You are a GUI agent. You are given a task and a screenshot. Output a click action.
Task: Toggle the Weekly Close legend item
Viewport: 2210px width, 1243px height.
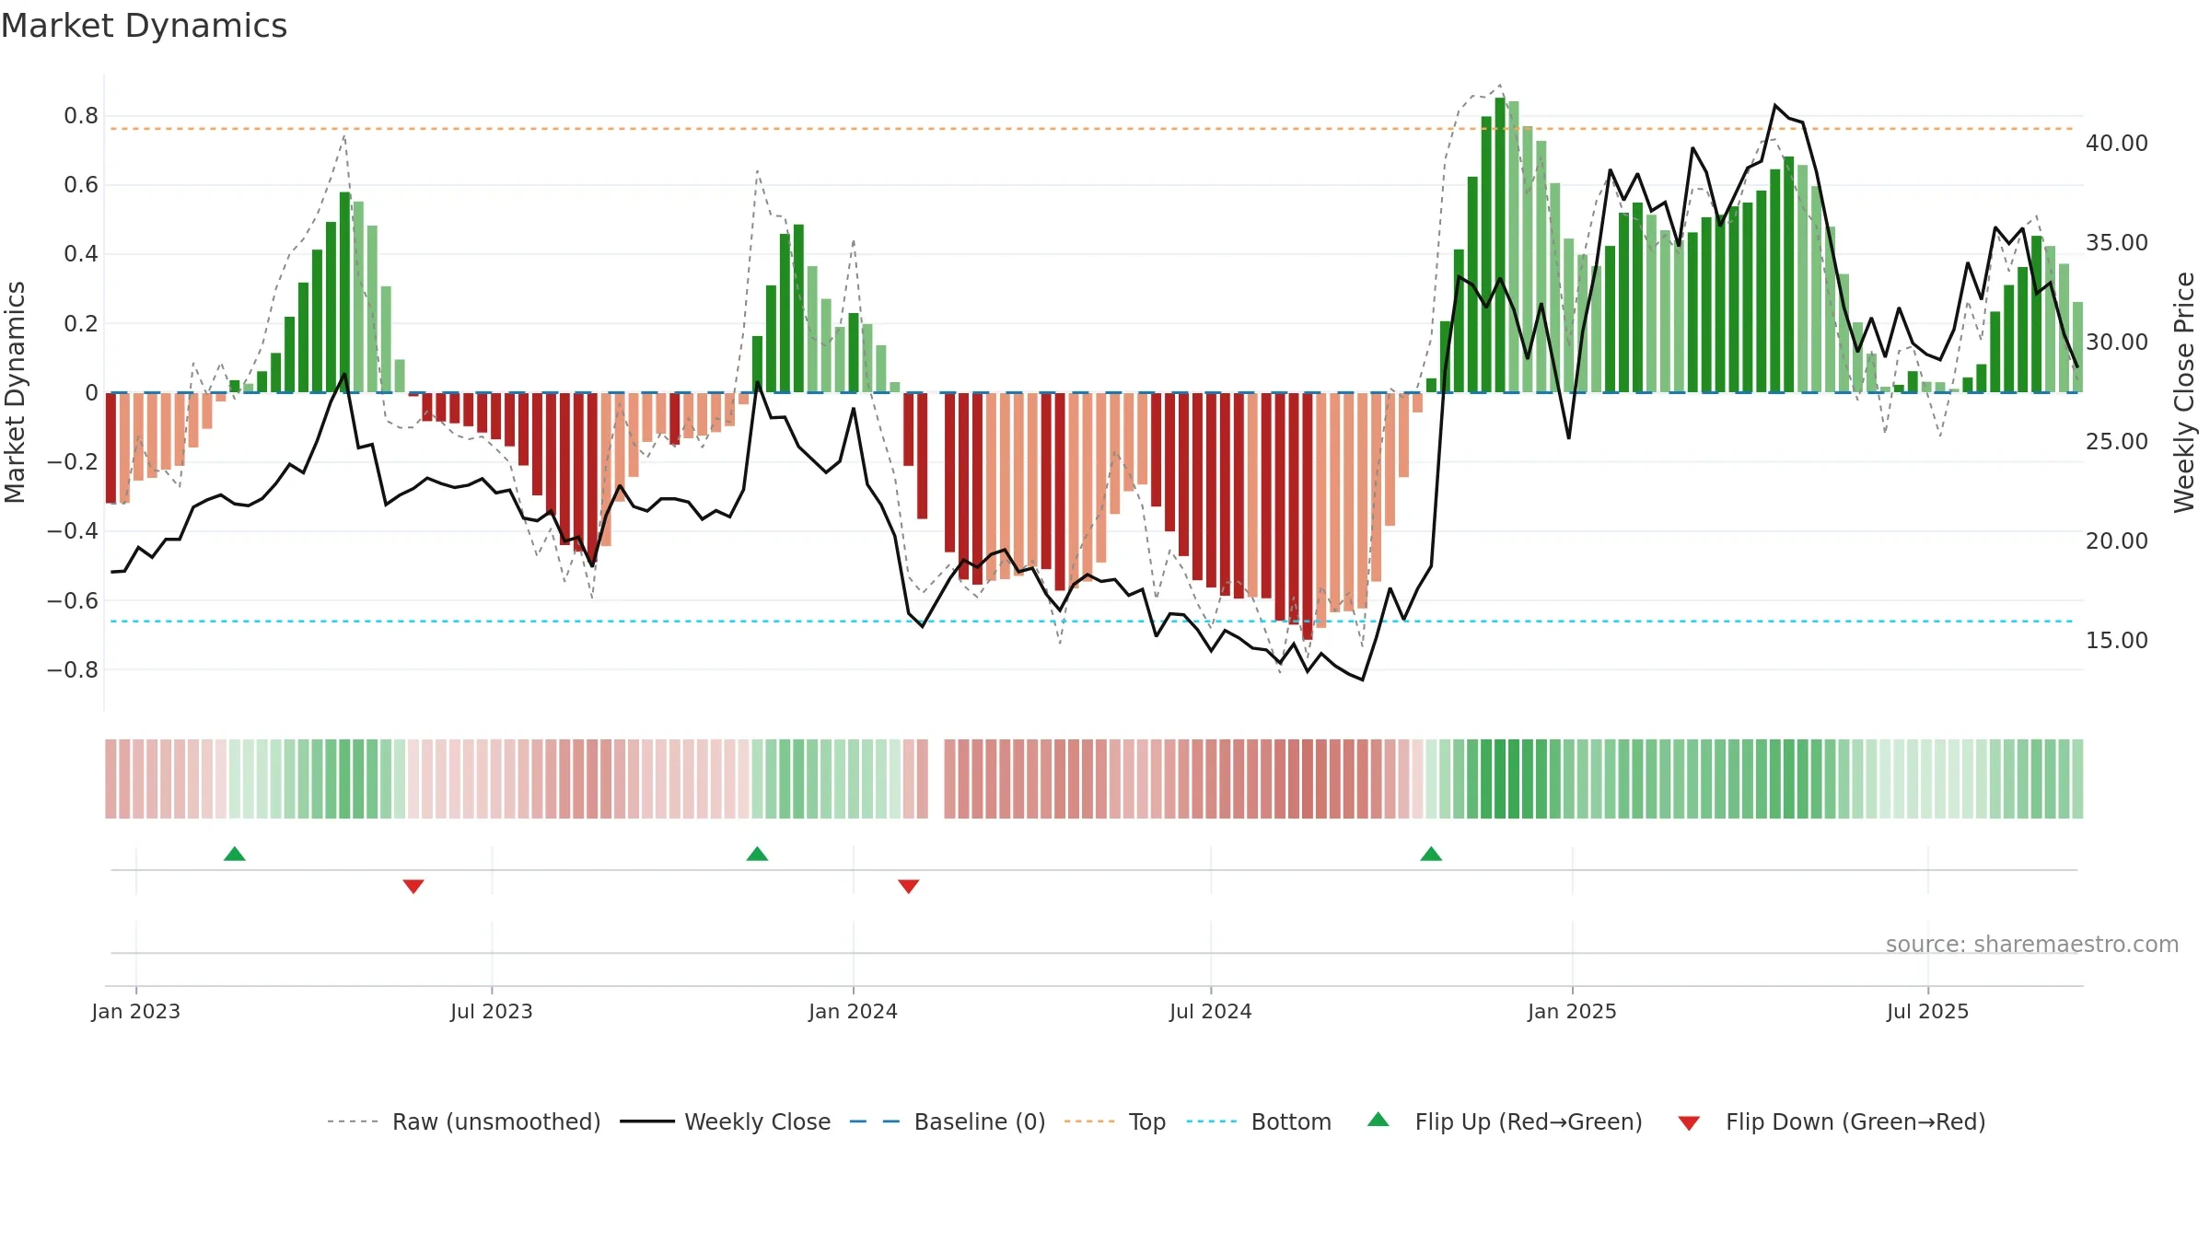(x=726, y=1121)
